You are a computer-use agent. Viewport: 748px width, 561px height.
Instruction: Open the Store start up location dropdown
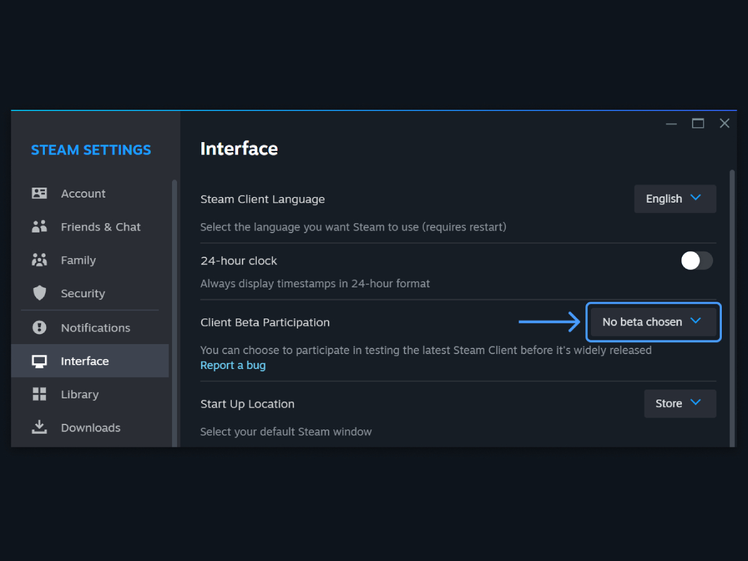(680, 403)
